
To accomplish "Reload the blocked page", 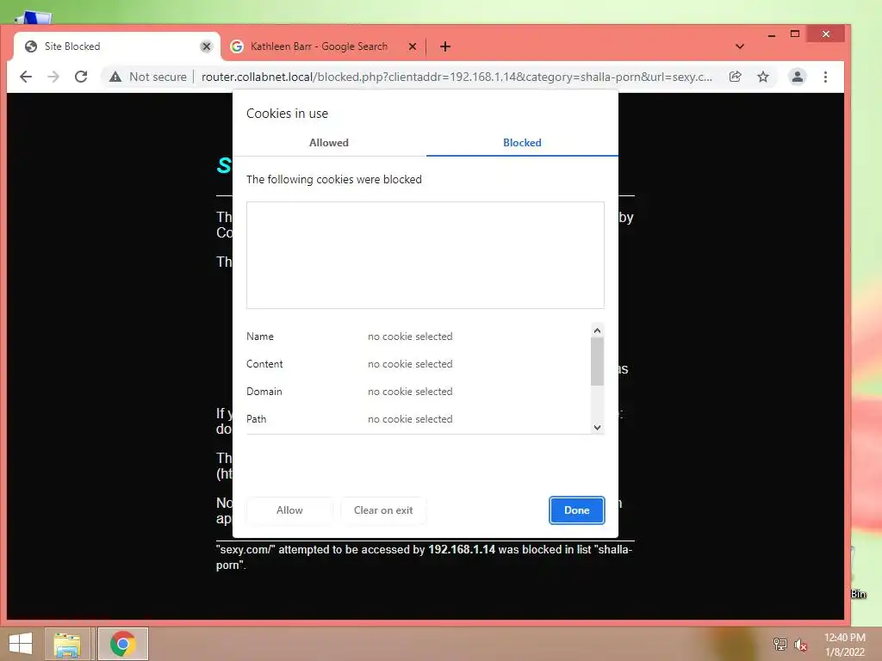I will pos(81,77).
